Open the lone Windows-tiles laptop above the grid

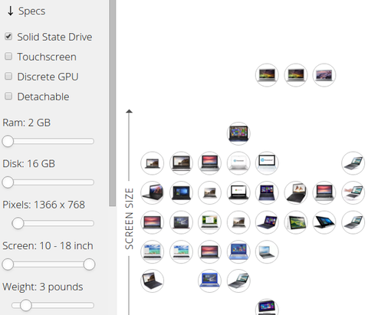[x=238, y=133]
